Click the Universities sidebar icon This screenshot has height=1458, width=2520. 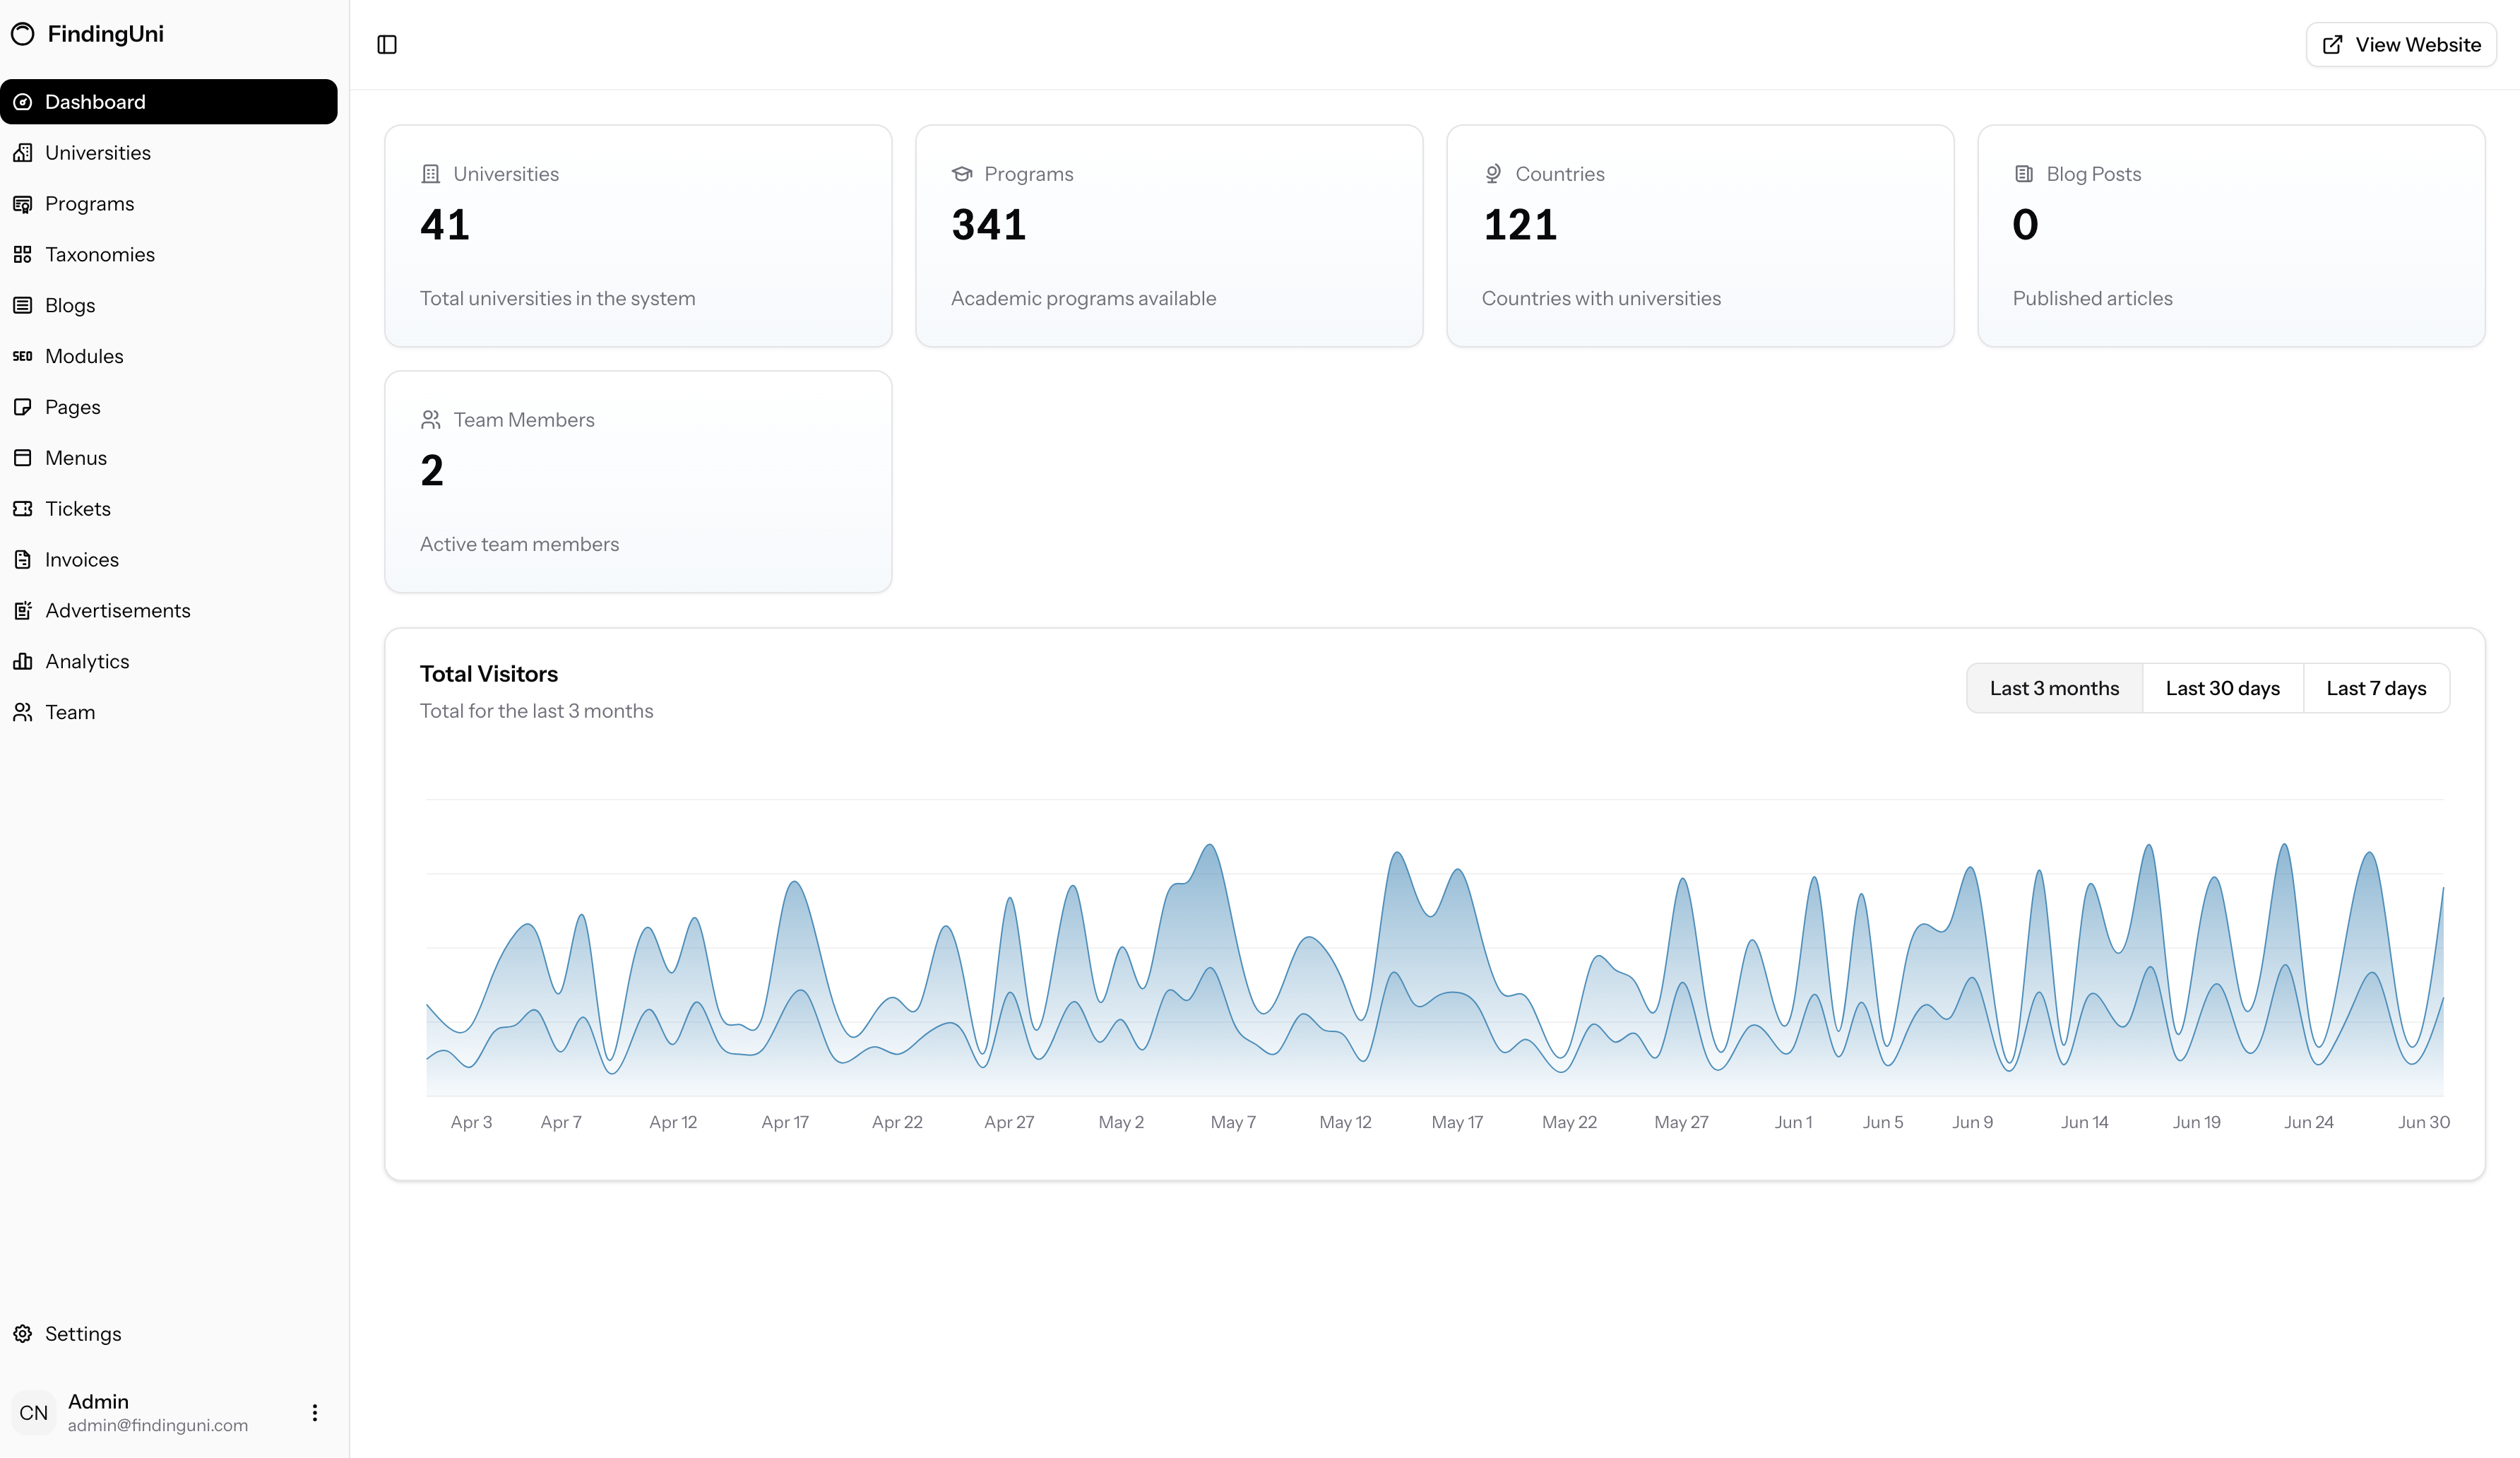[23, 153]
